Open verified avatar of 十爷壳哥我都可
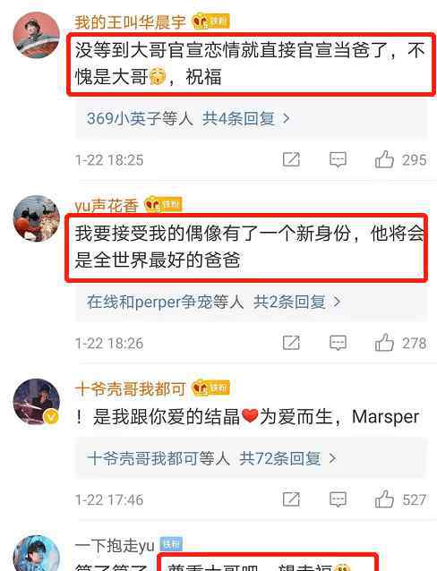The height and width of the screenshot is (571, 437). 36,402
